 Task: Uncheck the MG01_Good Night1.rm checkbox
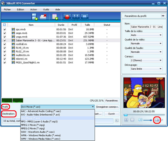point(5,62)
